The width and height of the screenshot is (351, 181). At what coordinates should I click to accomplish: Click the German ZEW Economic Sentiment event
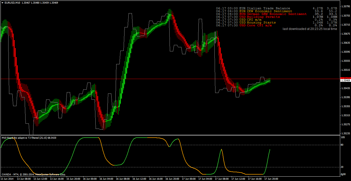pyautogui.click(x=277, y=14)
